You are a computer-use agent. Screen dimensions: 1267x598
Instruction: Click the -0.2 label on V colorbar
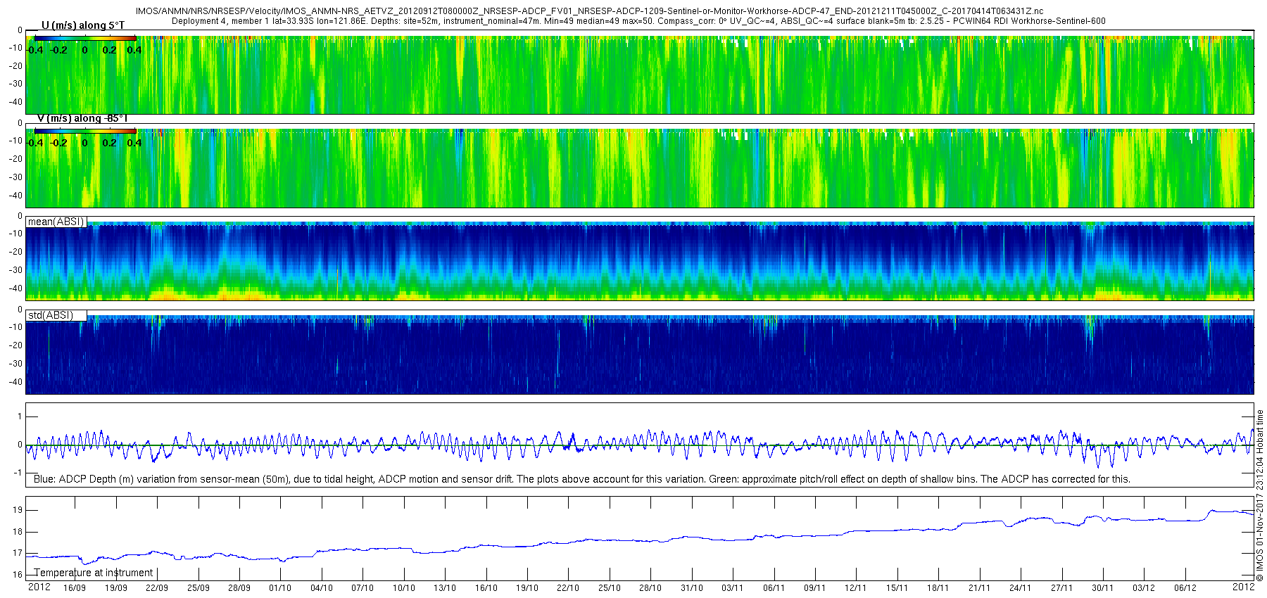[60, 143]
